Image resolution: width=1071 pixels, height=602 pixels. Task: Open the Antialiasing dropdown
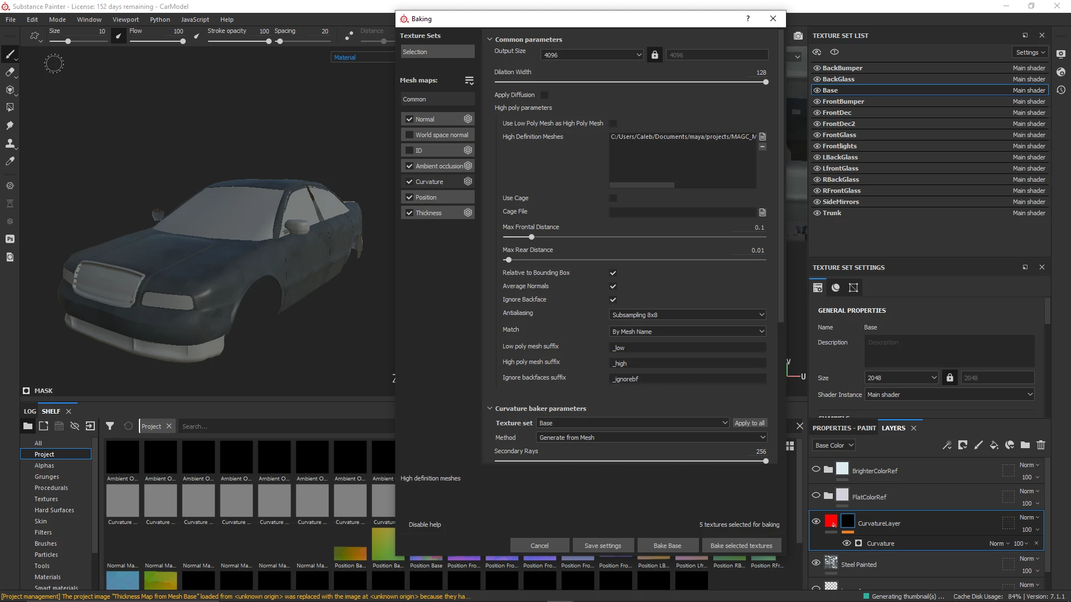point(687,315)
